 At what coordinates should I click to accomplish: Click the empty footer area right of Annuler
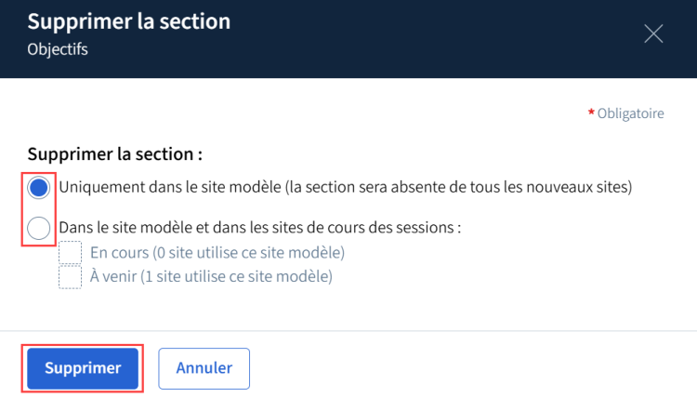(x=465, y=368)
